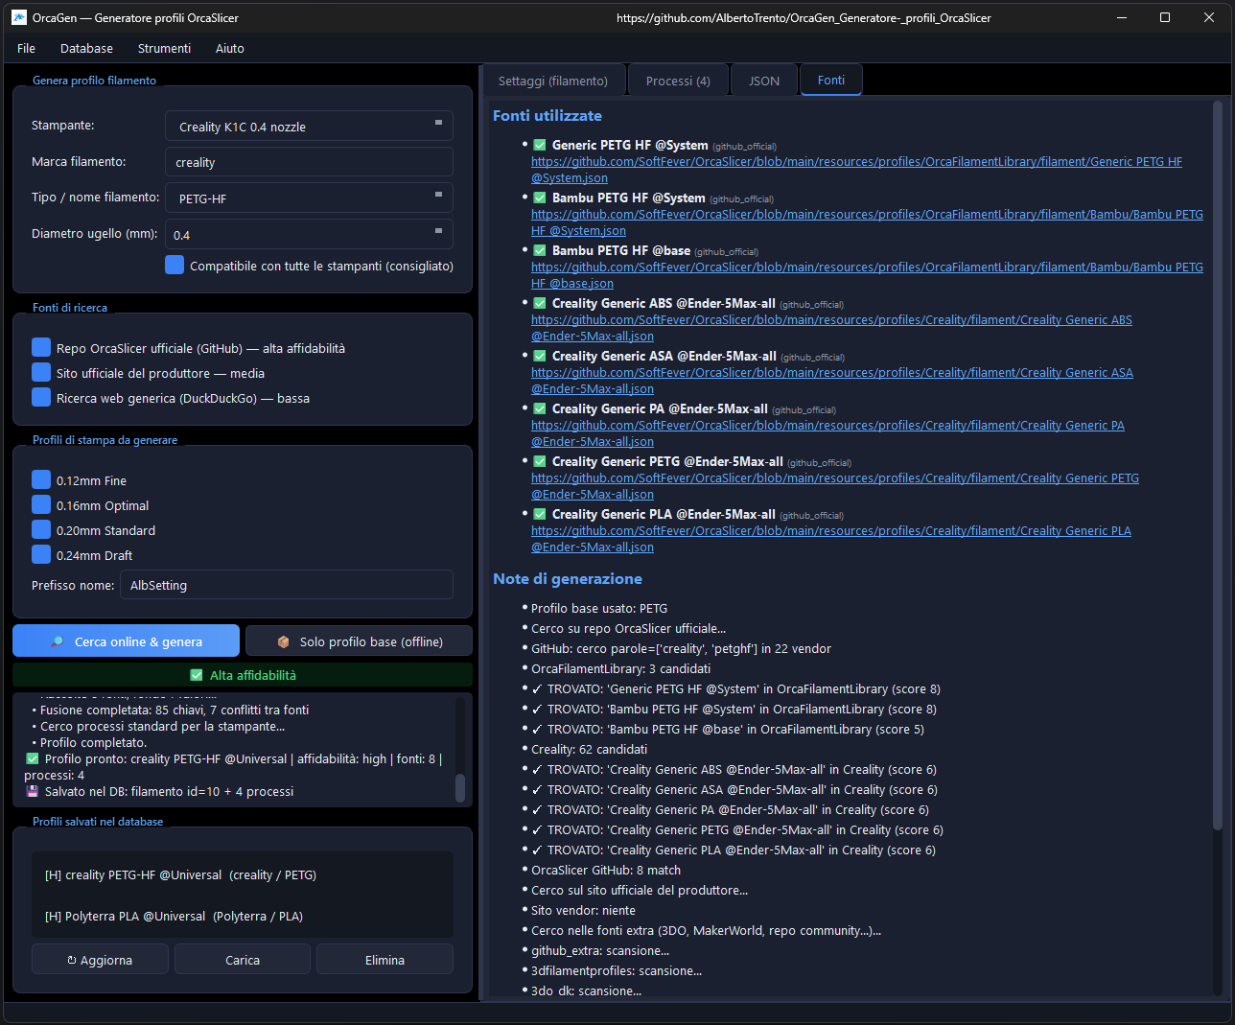The width and height of the screenshot is (1235, 1025).
Task: Click the Elimina button
Action: pyautogui.click(x=384, y=959)
